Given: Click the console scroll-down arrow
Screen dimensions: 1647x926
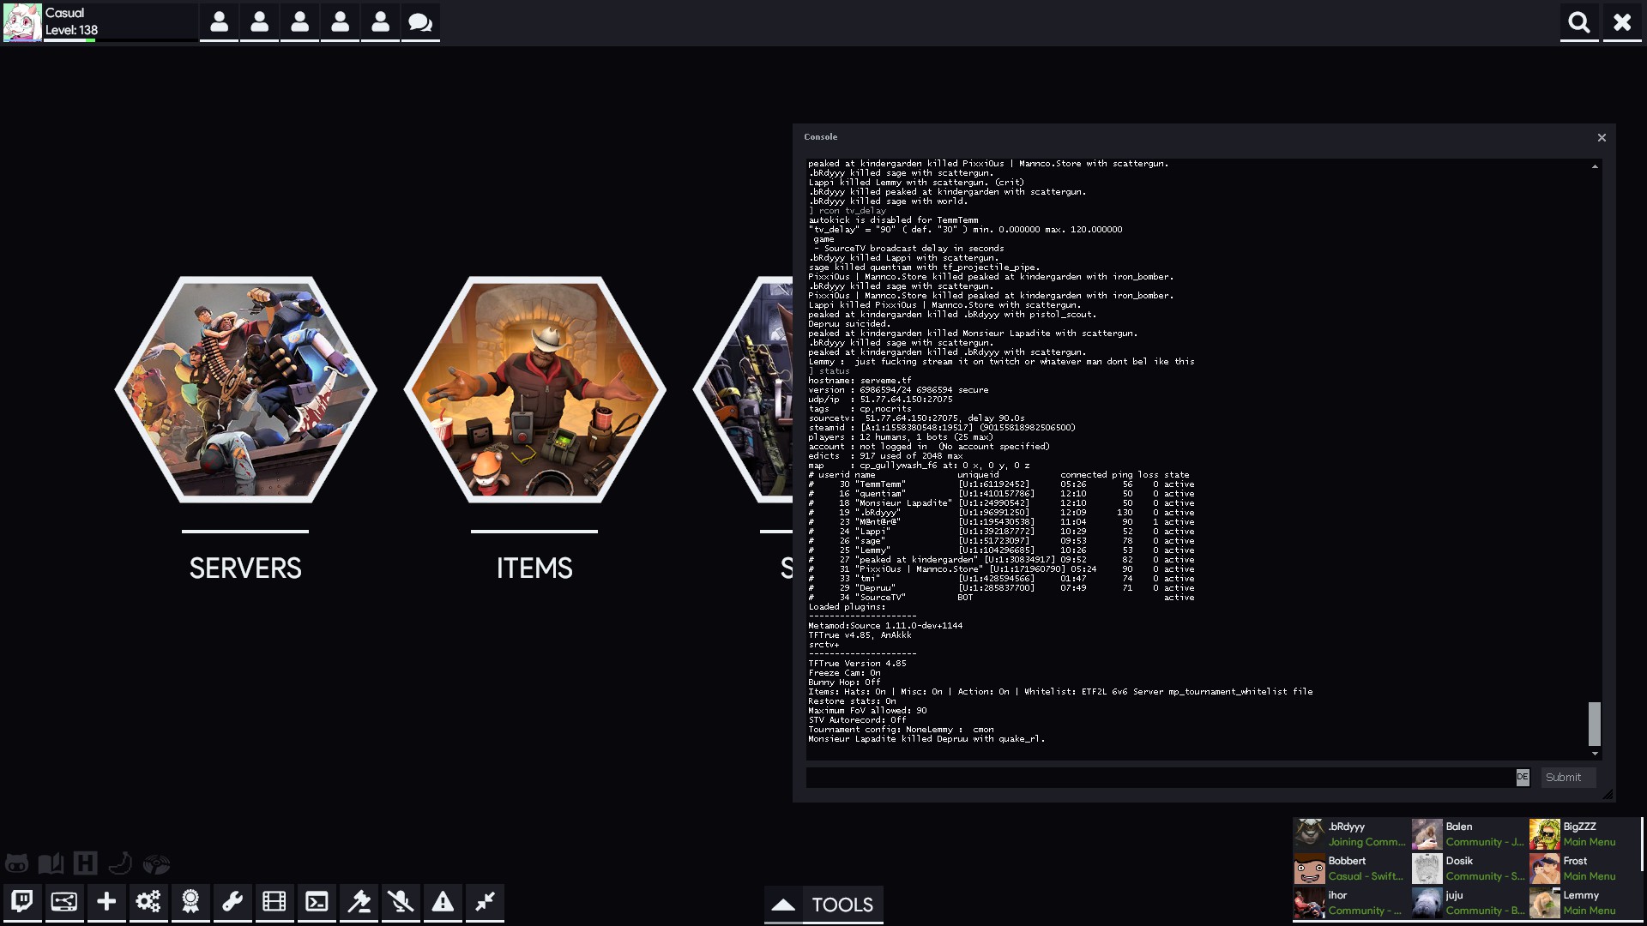Looking at the screenshot, I should pyautogui.click(x=1595, y=754).
